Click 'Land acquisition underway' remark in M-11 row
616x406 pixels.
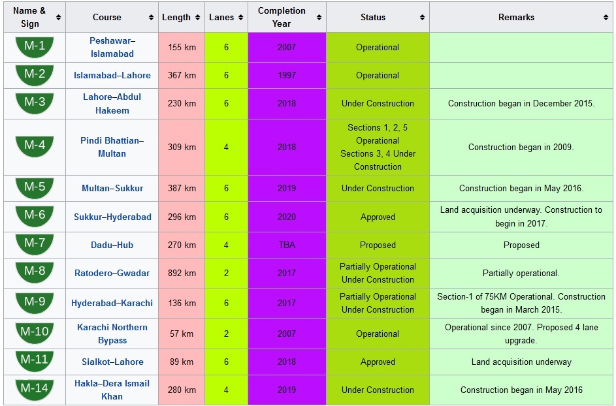pos(521,362)
